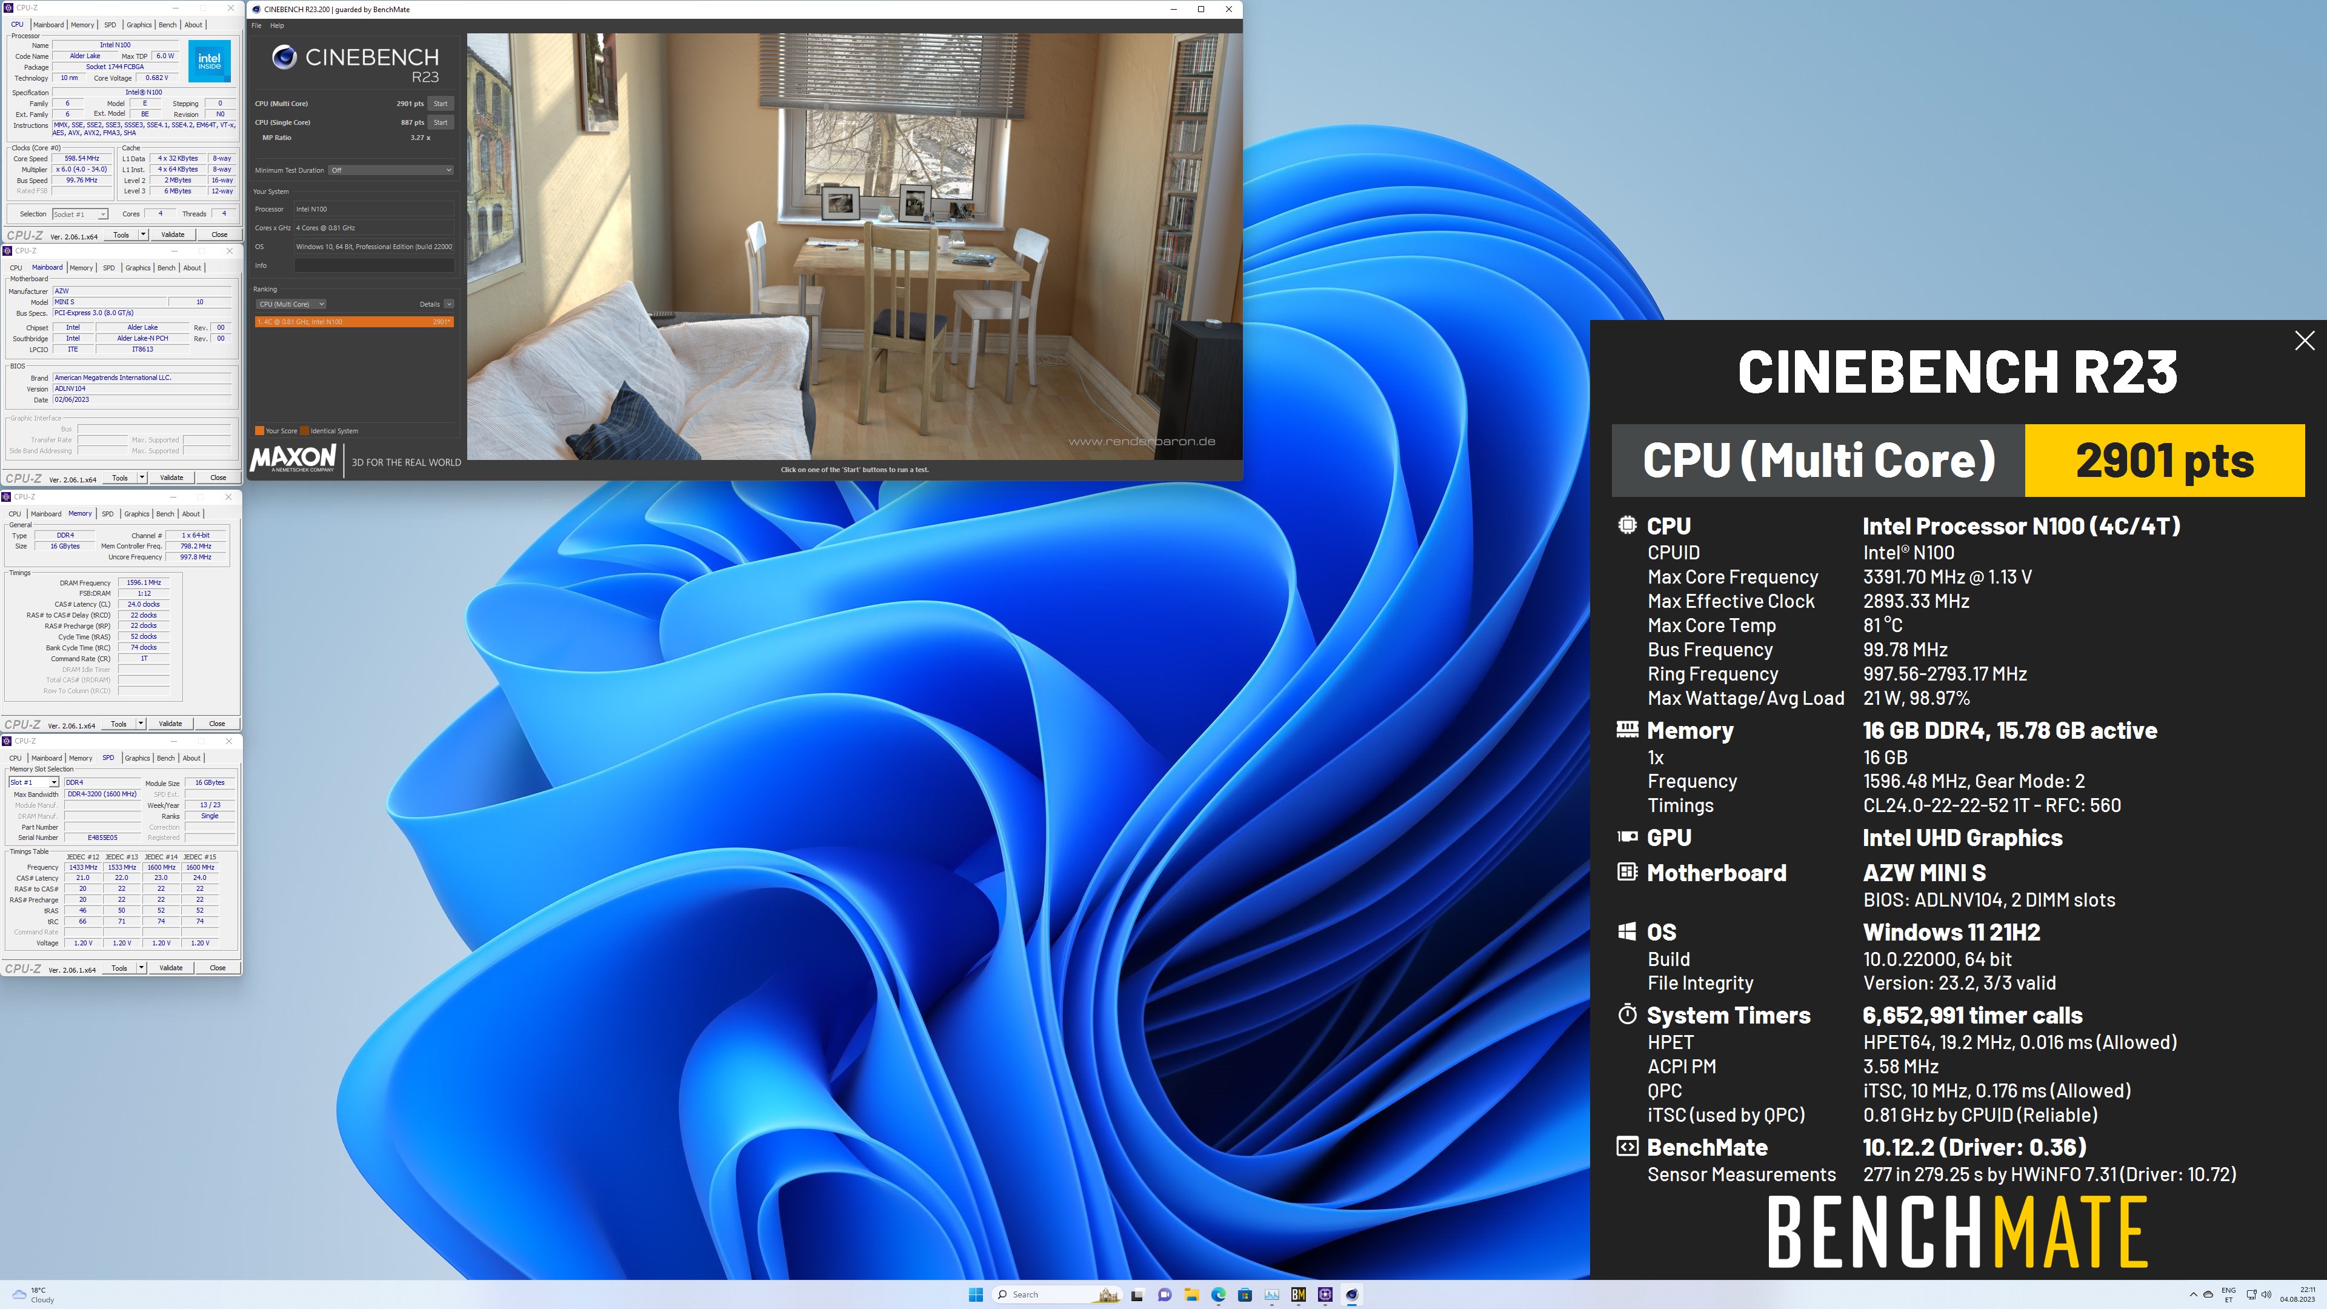2327x1309 pixels.
Task: Open Tools dropdown arrow in CPU-Z Memory window
Action: (x=141, y=723)
